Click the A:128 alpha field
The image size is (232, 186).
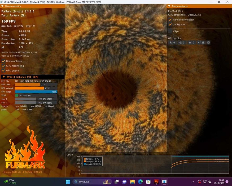(201, 43)
